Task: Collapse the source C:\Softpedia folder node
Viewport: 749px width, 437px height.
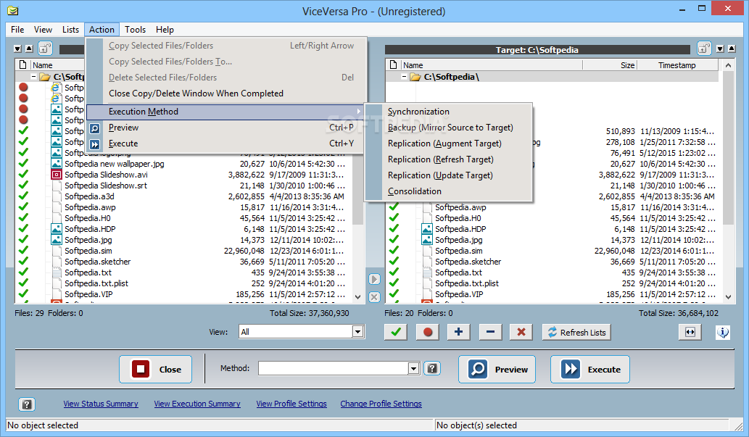Action: (33, 76)
